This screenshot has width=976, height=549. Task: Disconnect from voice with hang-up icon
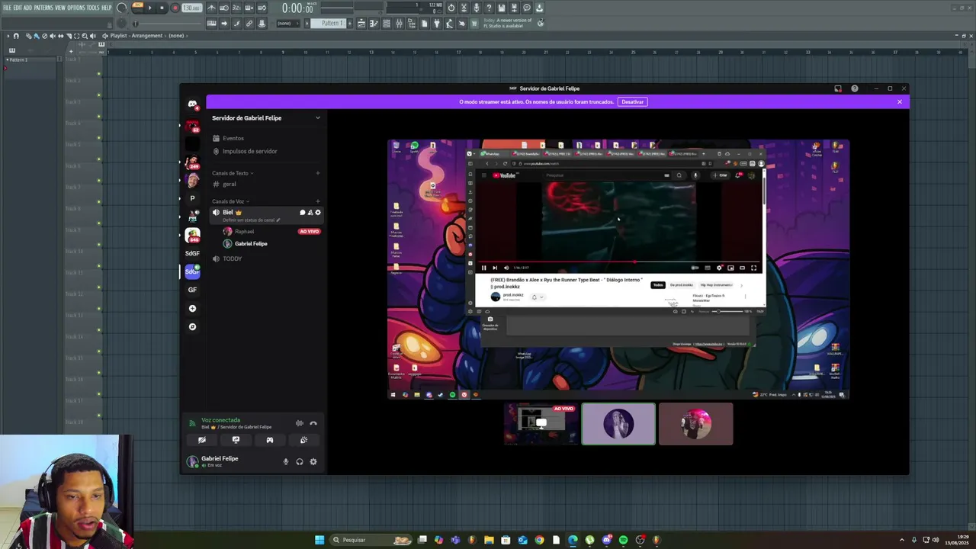(x=313, y=423)
